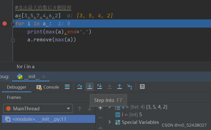Image resolution: width=211 pixels, height=130 pixels.
Task: Open the Evaluate Expression calculator icon
Action: point(142,87)
